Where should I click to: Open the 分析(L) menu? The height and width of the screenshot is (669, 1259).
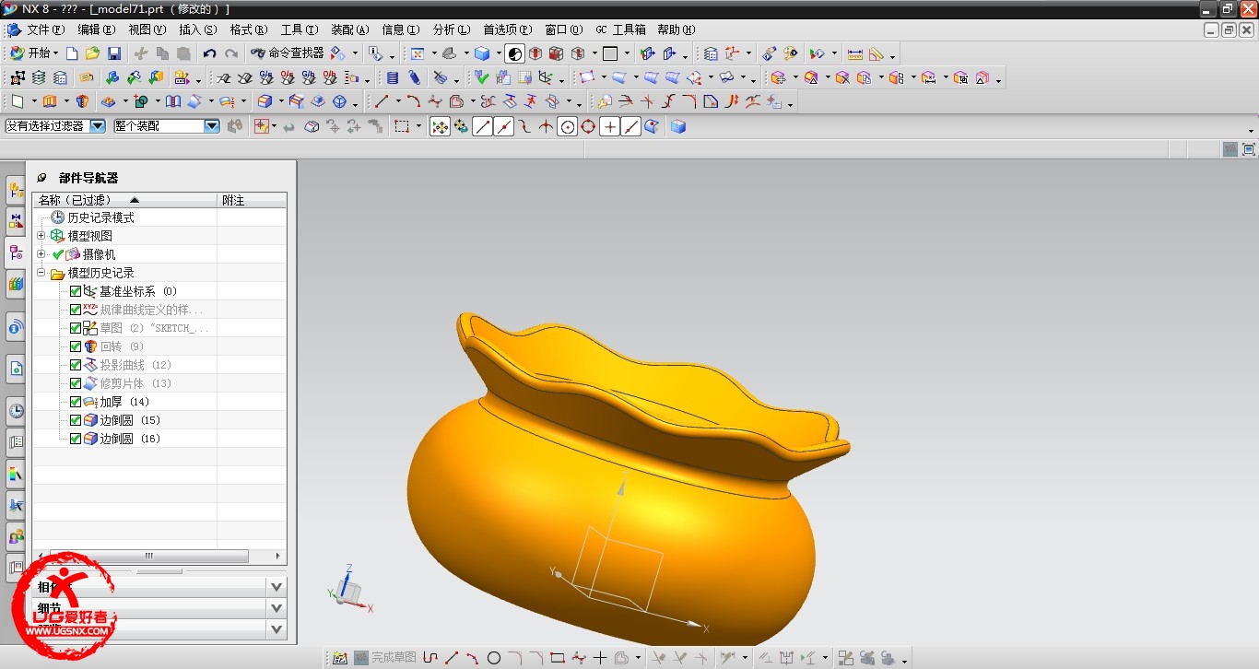click(x=451, y=29)
